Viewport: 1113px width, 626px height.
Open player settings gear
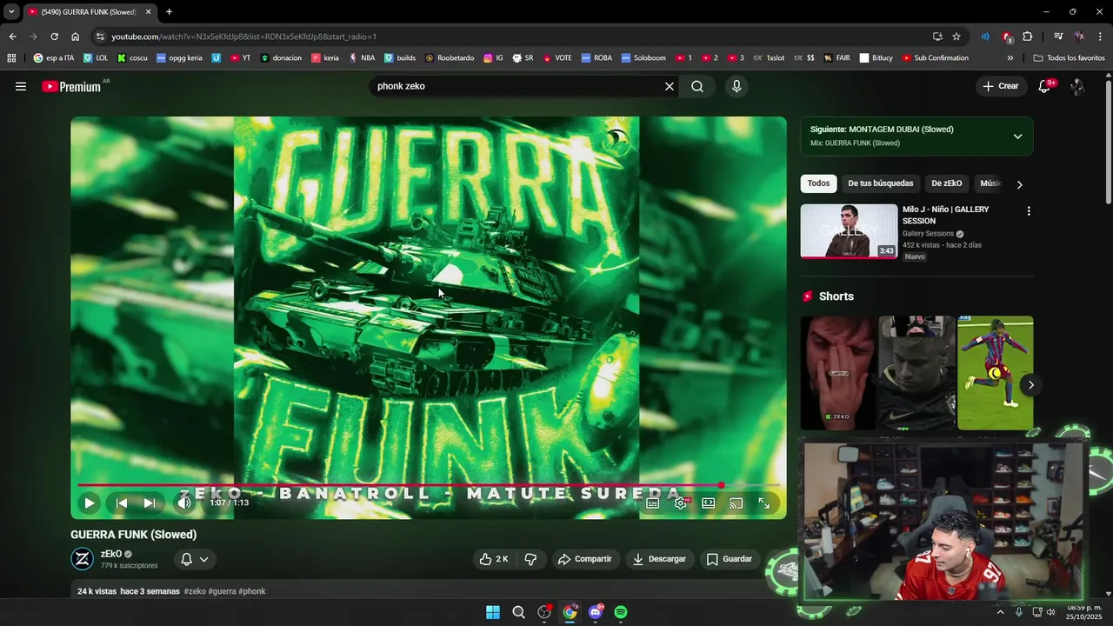pyautogui.click(x=681, y=503)
